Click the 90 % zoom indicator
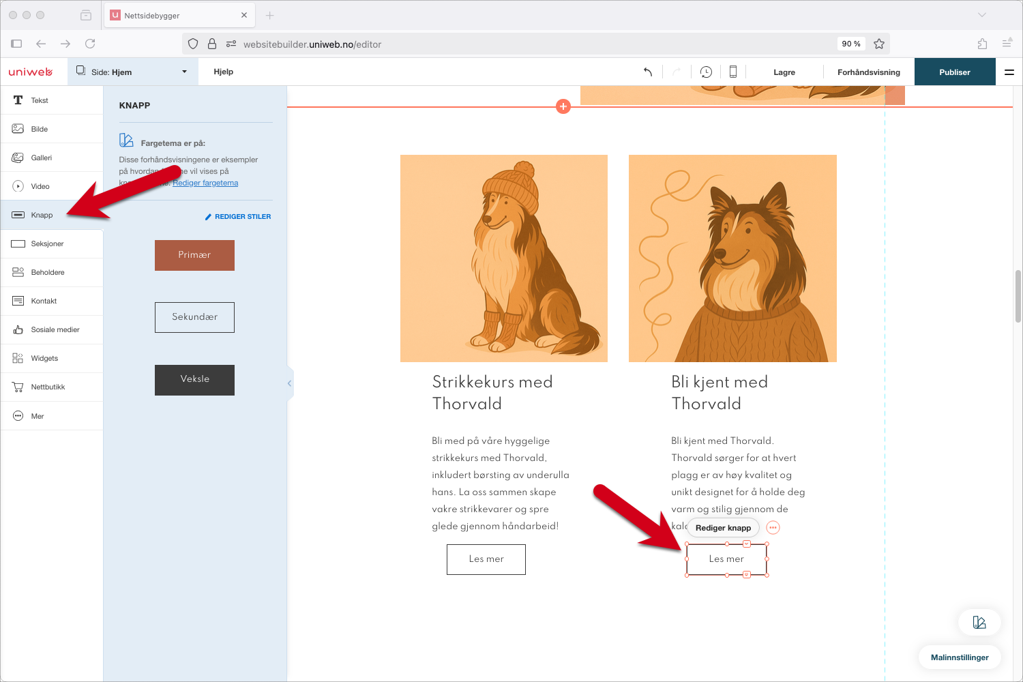The height and width of the screenshot is (682, 1023). point(850,44)
